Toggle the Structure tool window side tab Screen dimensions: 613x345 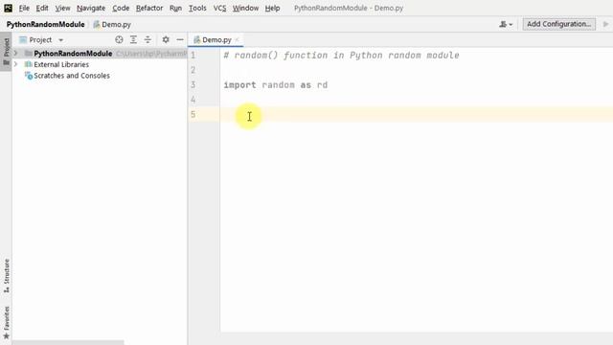(7, 276)
